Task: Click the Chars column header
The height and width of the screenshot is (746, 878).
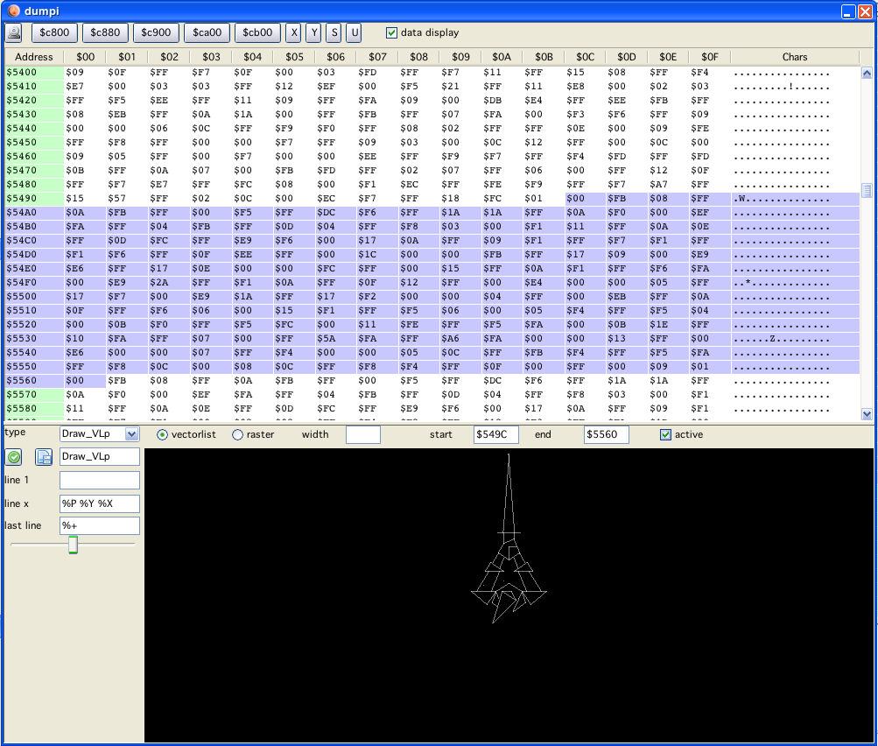Action: (795, 57)
